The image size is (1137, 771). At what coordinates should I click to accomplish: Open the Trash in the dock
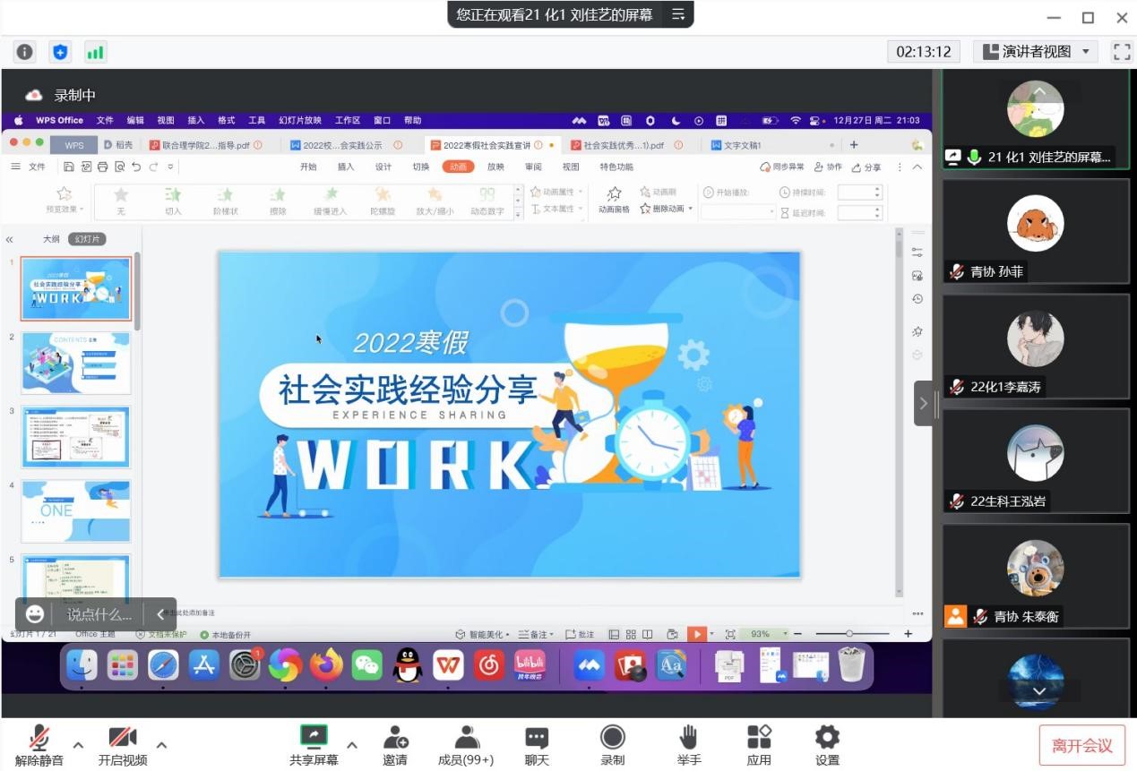(851, 665)
